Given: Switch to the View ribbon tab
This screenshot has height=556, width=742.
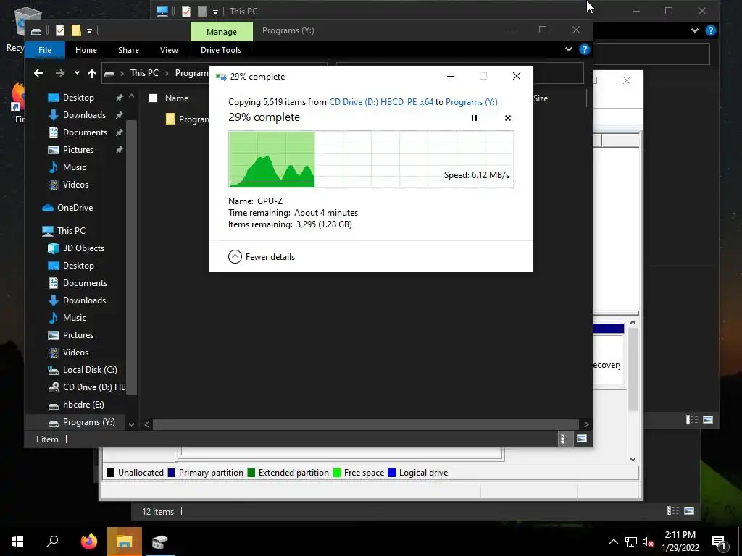Looking at the screenshot, I should 169,50.
